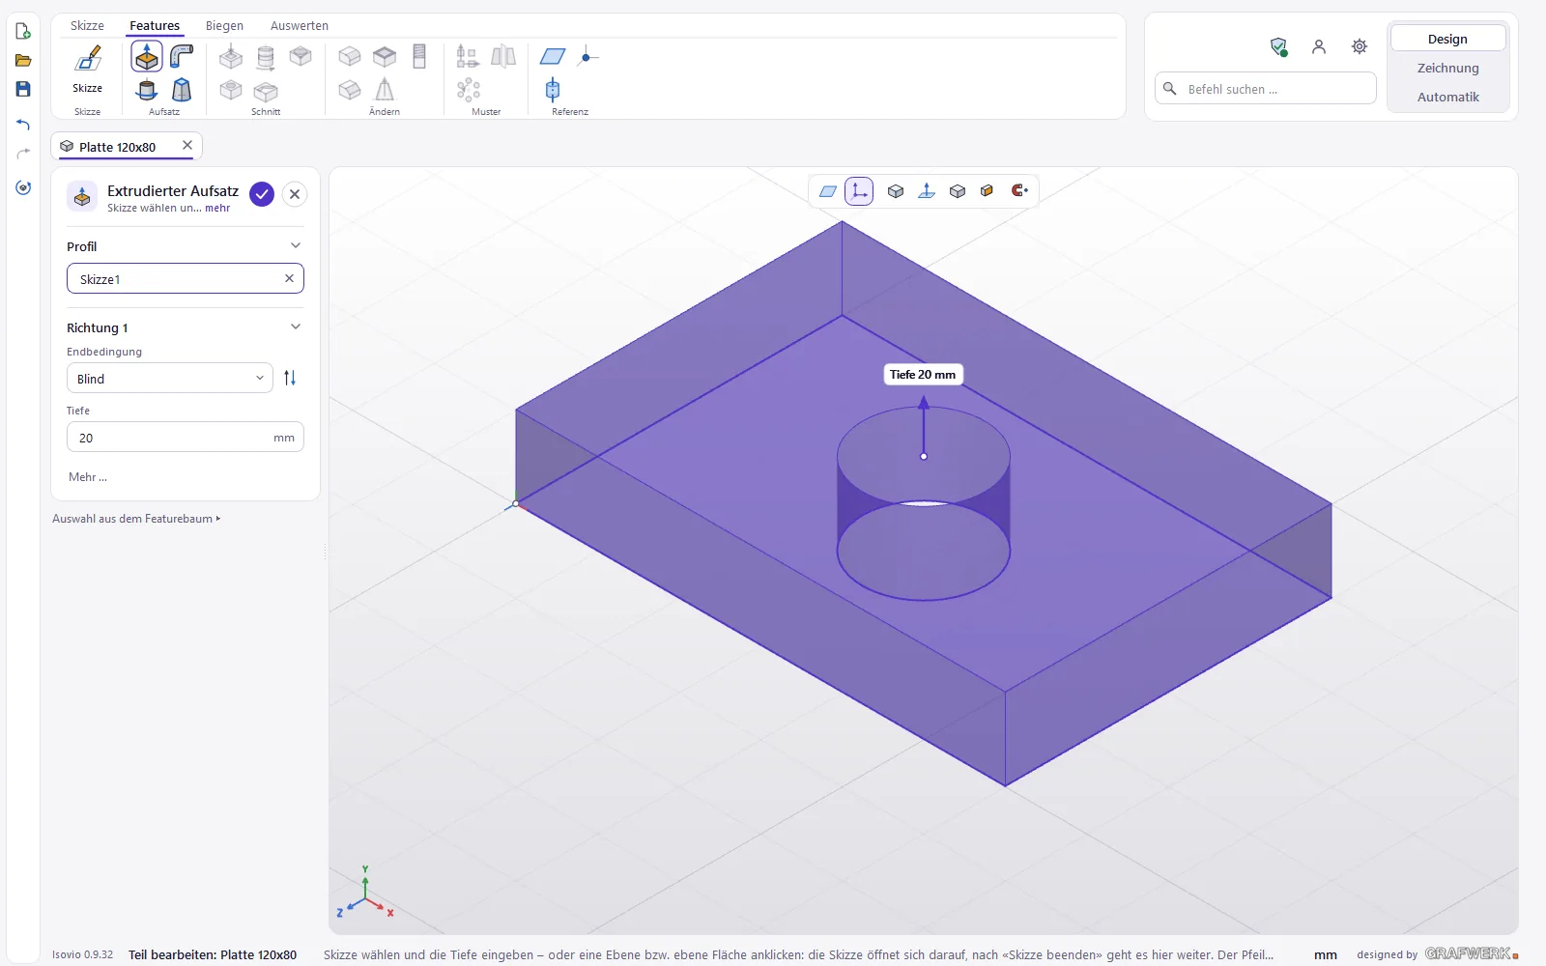Toggle coordinate axes display in view toolbar
Viewport: 1546px width, 966px height.
[859, 190]
